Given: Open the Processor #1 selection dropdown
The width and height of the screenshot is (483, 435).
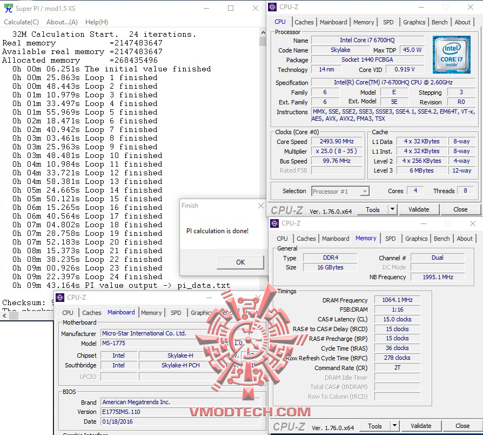Looking at the screenshot, I should (x=340, y=192).
